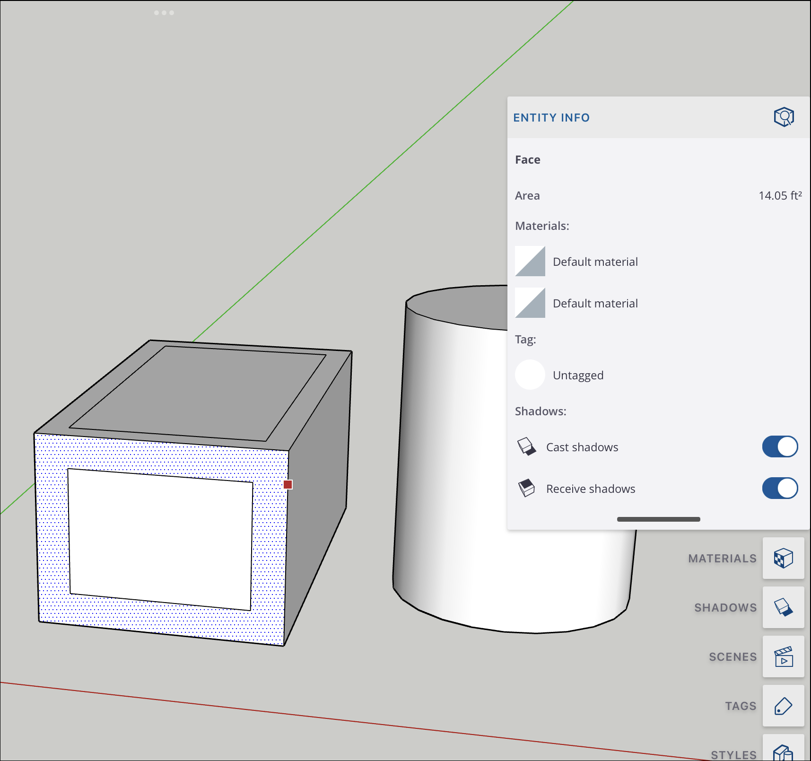Open the Tags panel icon
The width and height of the screenshot is (811, 761).
783,706
